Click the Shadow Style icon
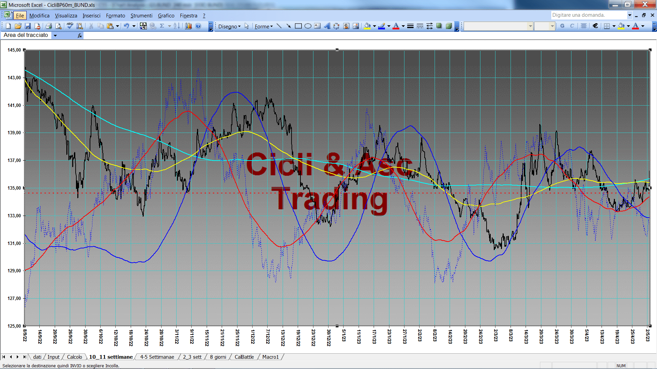 439,26
